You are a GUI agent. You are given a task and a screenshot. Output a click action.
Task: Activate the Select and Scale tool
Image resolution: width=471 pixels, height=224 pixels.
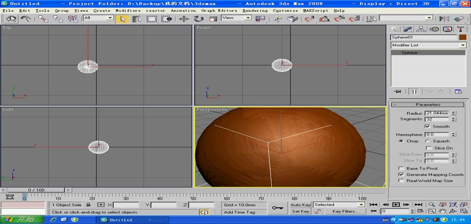pos(213,18)
